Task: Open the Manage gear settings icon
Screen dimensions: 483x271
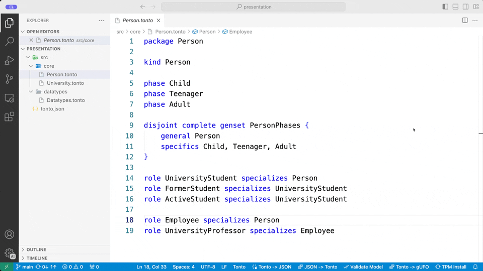Action: tap(9, 253)
